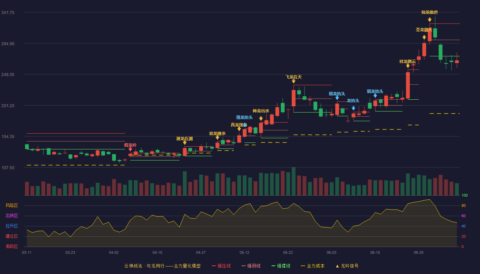The height and width of the screenshot is (274, 480).
Task: Click the 05-22 date label
Action: (288, 252)
